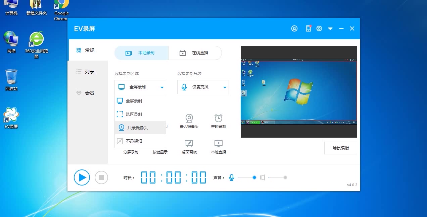Choose 全屏录制 from the dropdown list

pyautogui.click(x=140, y=101)
